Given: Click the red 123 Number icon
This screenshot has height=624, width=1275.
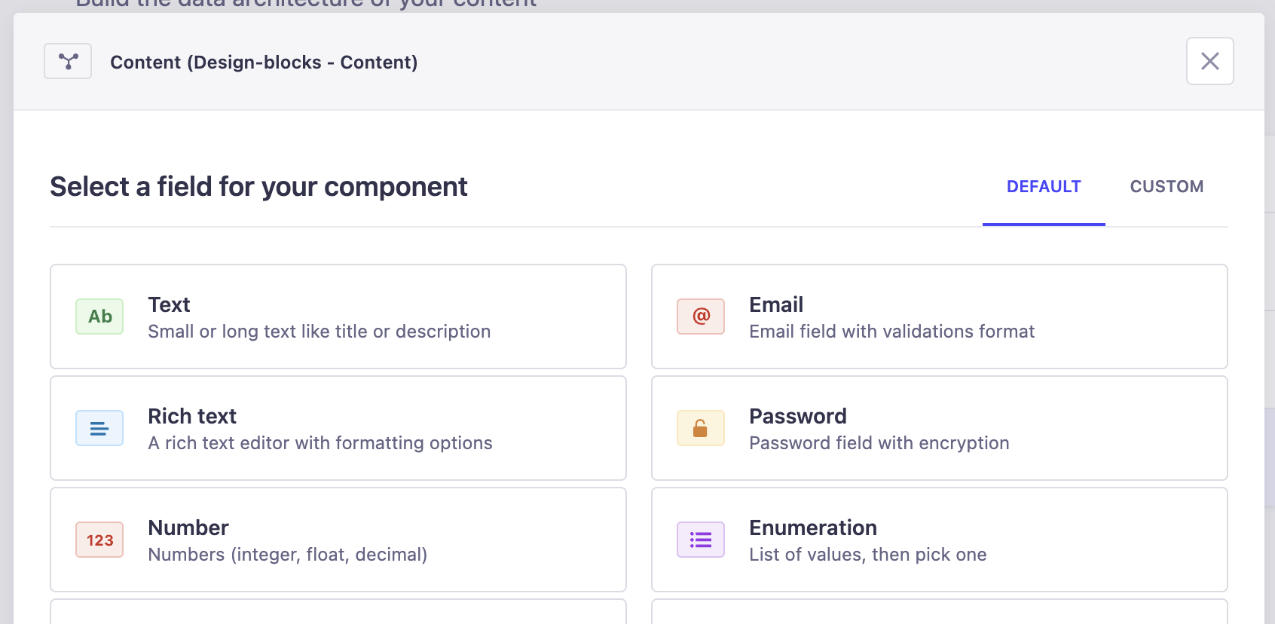Looking at the screenshot, I should click(x=99, y=540).
